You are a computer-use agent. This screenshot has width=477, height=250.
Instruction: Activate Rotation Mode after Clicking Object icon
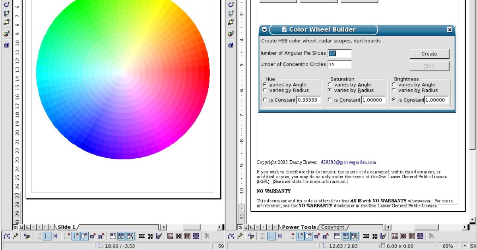[27, 236]
